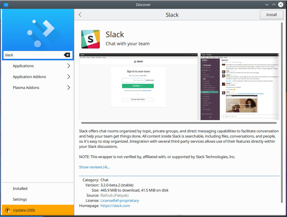
Task: Click the flathub (Flatpak) source
Action: coord(115,195)
